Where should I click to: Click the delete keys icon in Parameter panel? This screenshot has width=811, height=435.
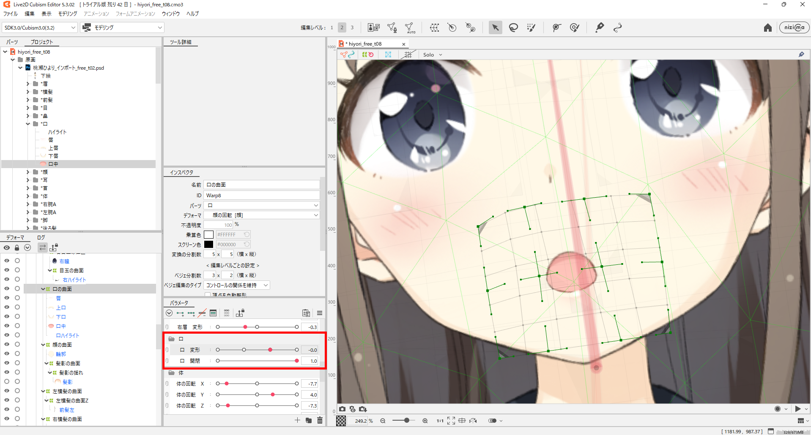point(202,313)
